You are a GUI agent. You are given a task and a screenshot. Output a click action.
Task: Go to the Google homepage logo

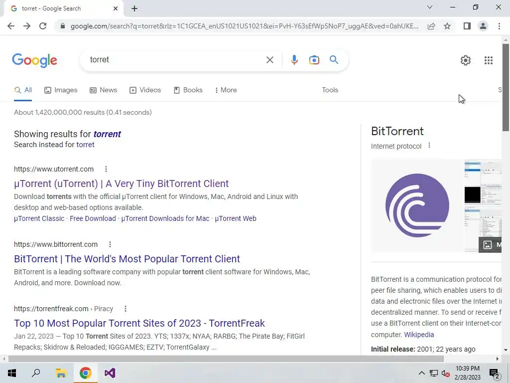pos(35,60)
